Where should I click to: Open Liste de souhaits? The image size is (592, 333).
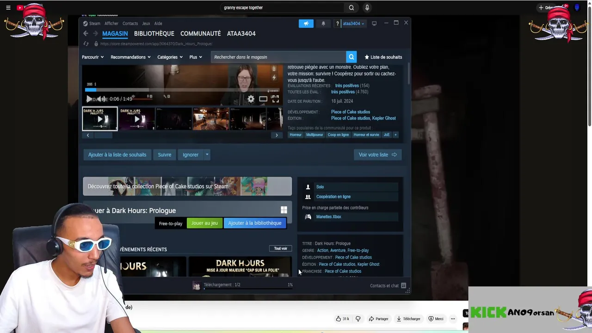point(383,57)
